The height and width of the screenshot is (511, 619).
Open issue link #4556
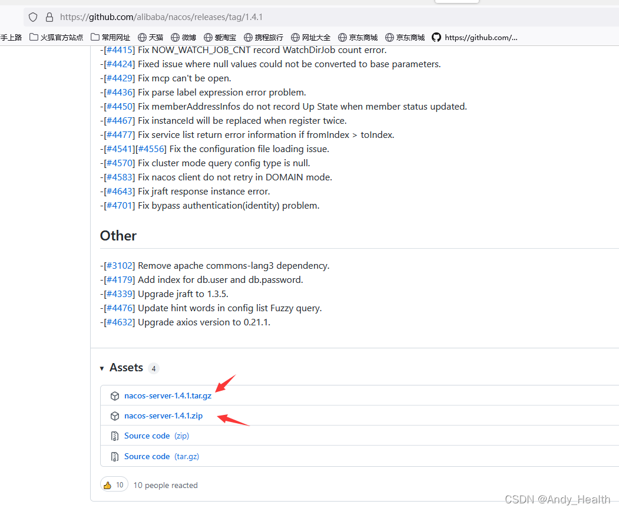151,149
